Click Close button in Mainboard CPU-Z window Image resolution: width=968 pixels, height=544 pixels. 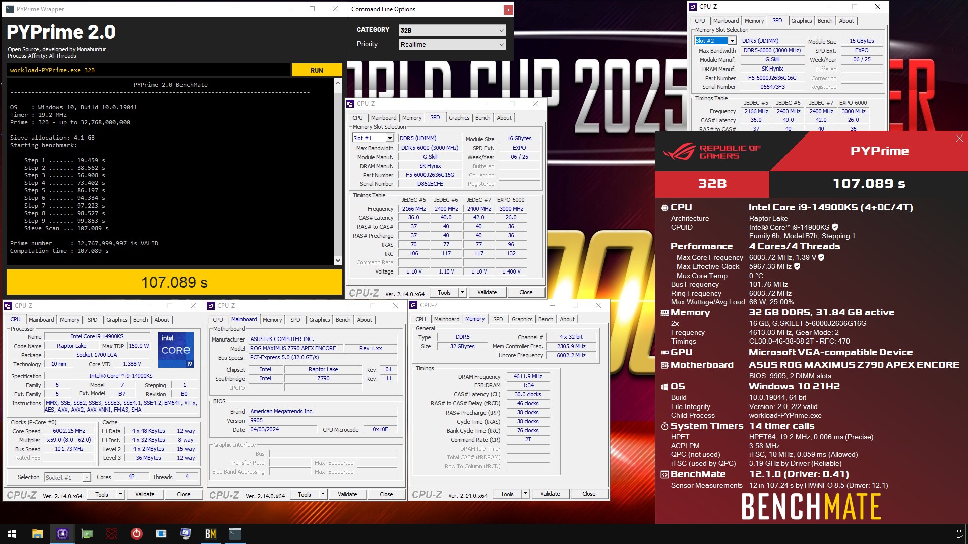coord(386,494)
